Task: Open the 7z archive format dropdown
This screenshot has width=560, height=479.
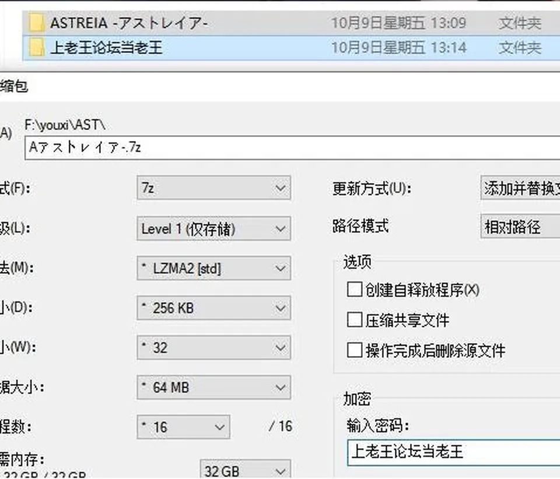Action: [x=213, y=188]
